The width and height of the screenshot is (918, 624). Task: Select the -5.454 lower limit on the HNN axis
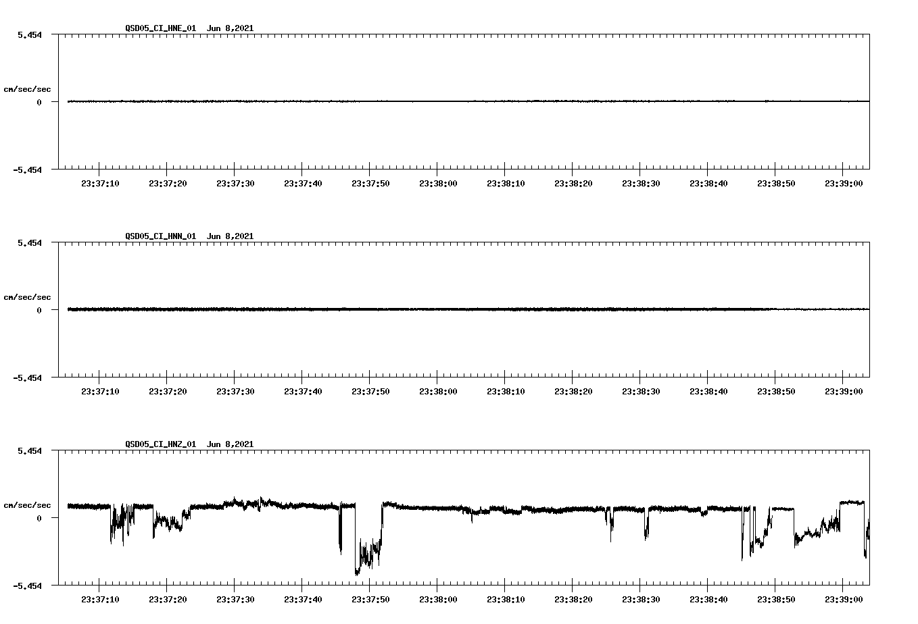coord(27,378)
